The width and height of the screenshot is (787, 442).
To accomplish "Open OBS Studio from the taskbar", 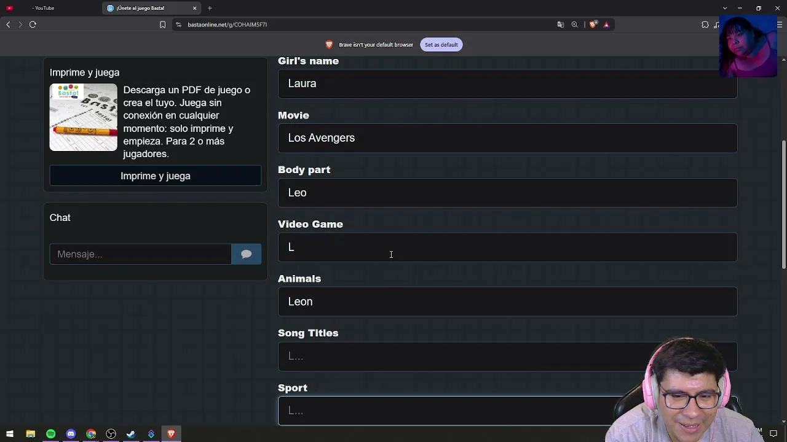I will point(111,434).
